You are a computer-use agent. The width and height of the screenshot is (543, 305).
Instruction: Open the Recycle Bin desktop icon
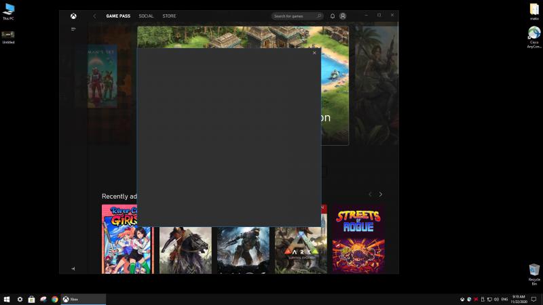[534, 271]
